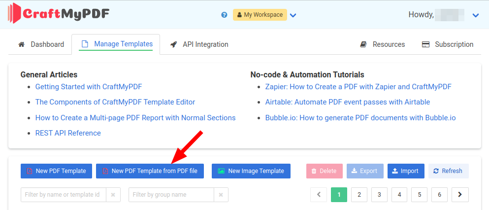Open the My Workspace selector

click(260, 15)
